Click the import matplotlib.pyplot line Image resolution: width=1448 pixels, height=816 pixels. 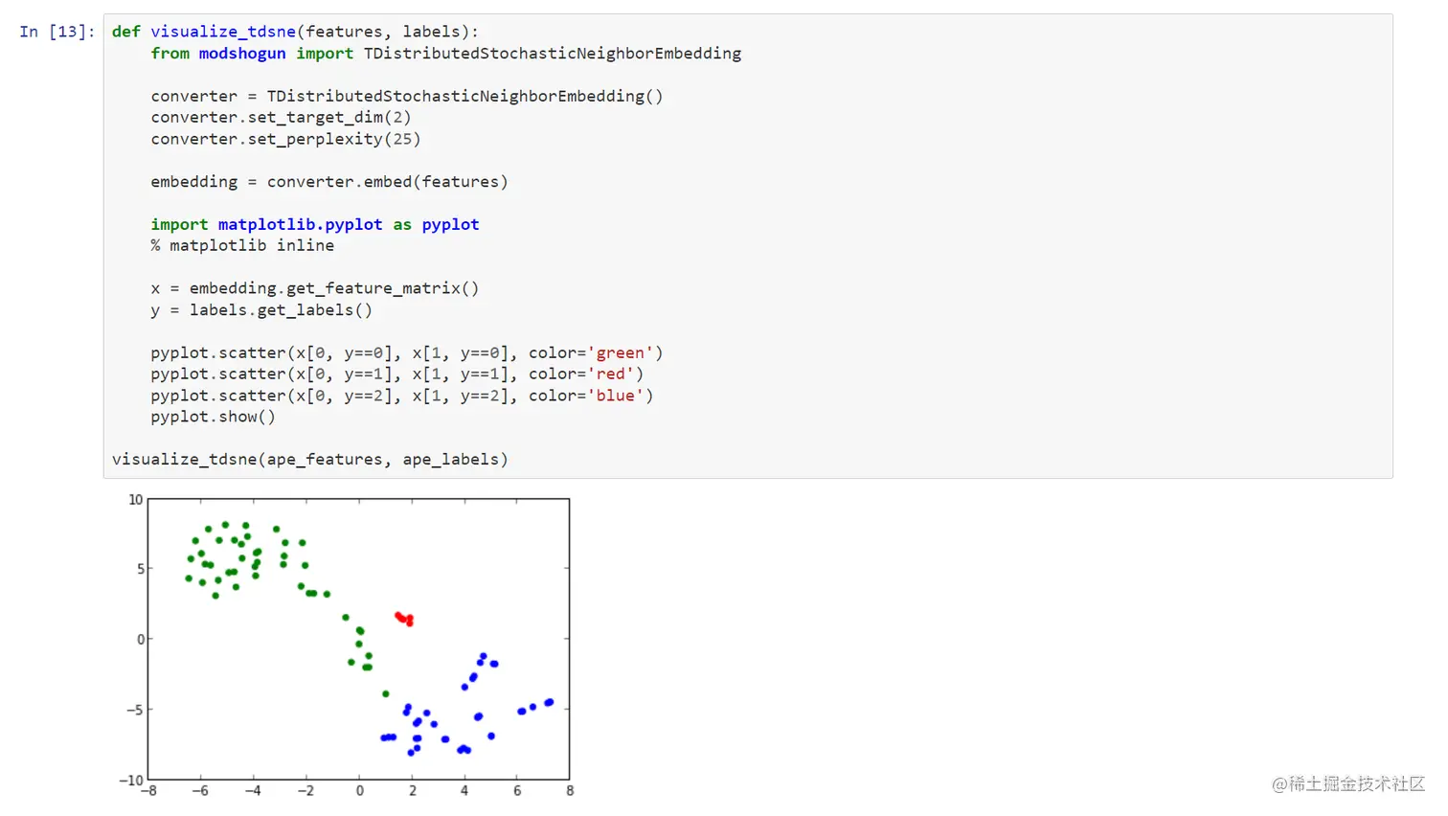(x=314, y=224)
